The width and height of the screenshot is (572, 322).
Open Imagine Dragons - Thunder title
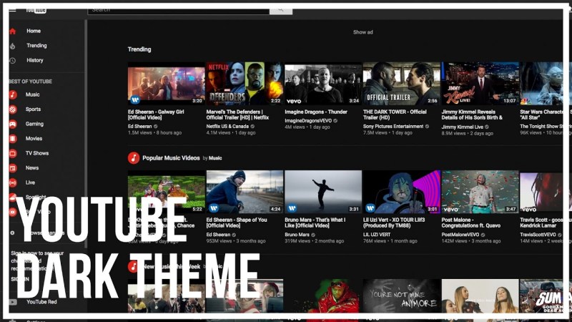(316, 112)
